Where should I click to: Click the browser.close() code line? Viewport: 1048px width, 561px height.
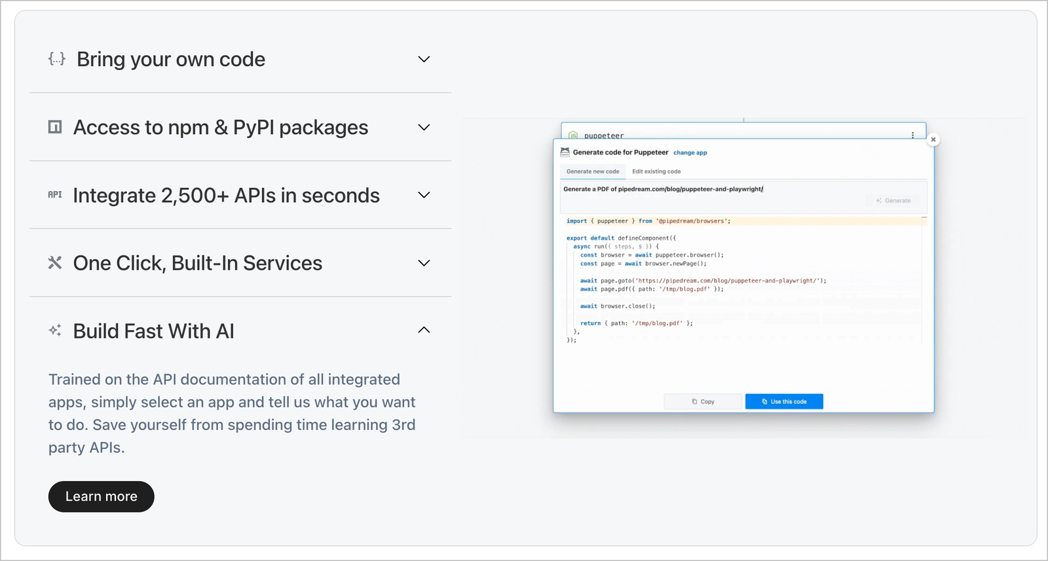[x=618, y=306]
